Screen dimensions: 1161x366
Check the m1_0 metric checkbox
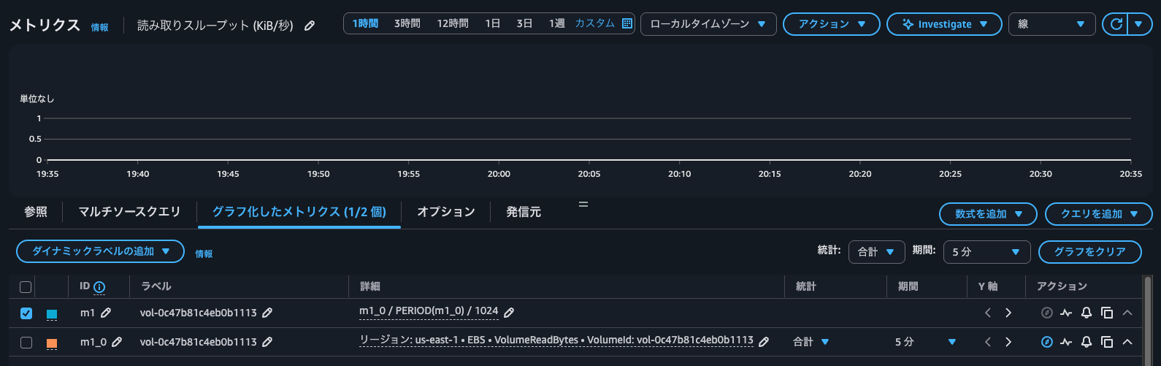[x=26, y=343]
